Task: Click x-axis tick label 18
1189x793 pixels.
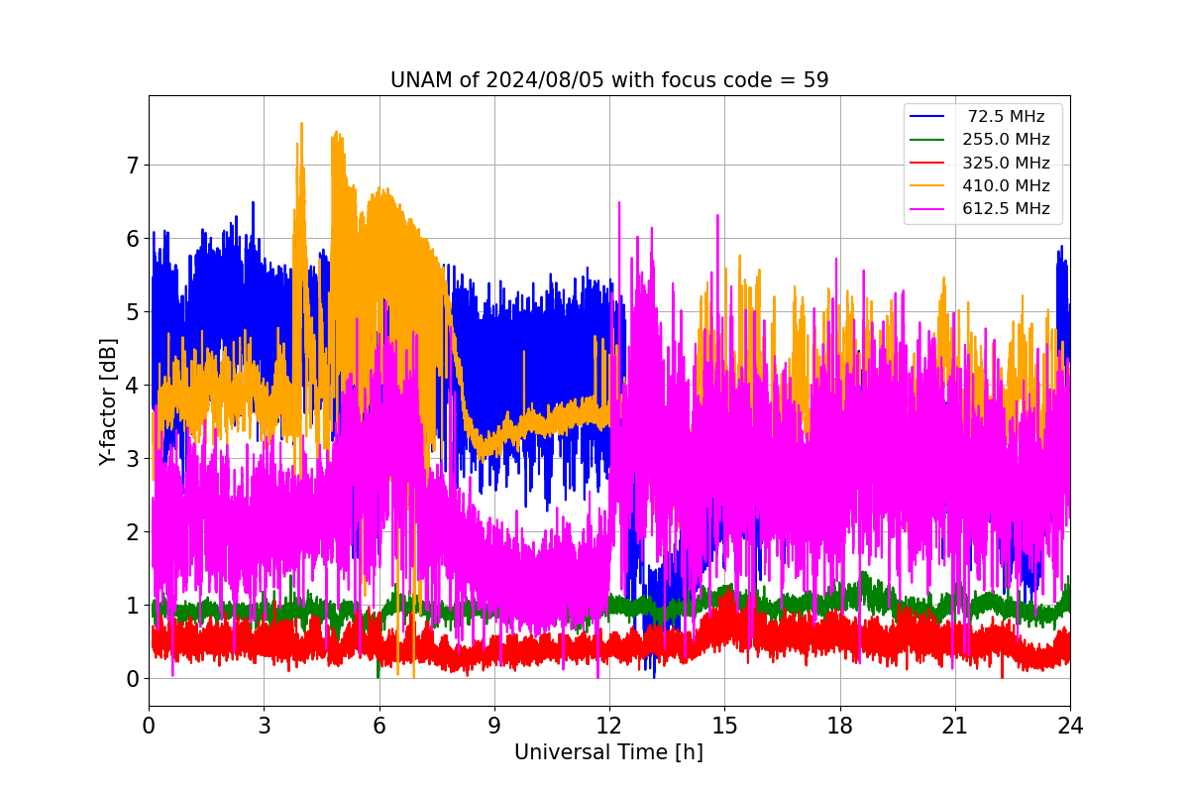Action: [x=839, y=726]
